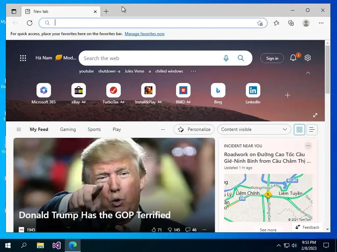Image resolution: width=337 pixels, height=252 pixels.
Task: Collapse the quick links section
Action: pos(308,73)
